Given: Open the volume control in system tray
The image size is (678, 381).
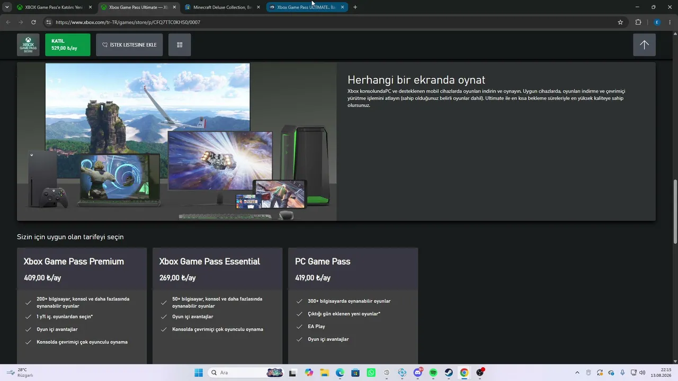Looking at the screenshot, I should tap(642, 373).
